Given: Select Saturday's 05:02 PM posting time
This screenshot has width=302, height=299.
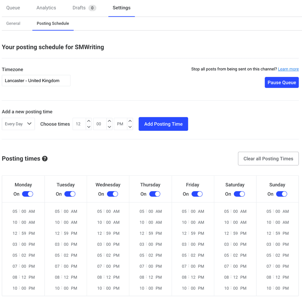Looking at the screenshot, I should (x=235, y=255).
